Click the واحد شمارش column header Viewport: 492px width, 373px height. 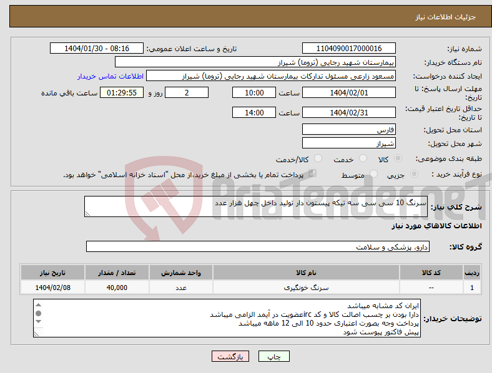[x=181, y=273]
